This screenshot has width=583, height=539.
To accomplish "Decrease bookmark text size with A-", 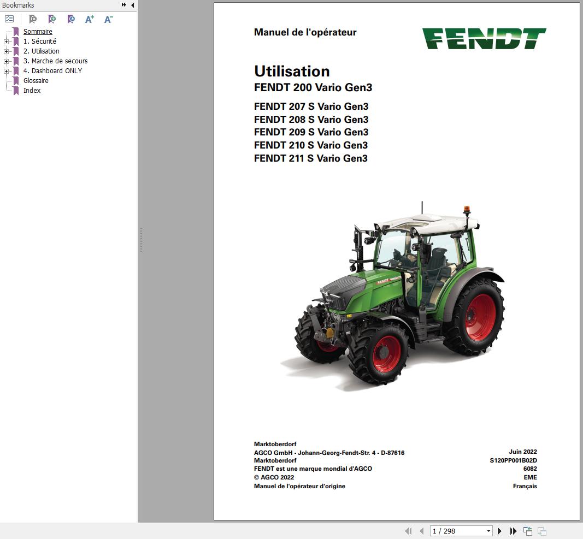I will tap(109, 19).
